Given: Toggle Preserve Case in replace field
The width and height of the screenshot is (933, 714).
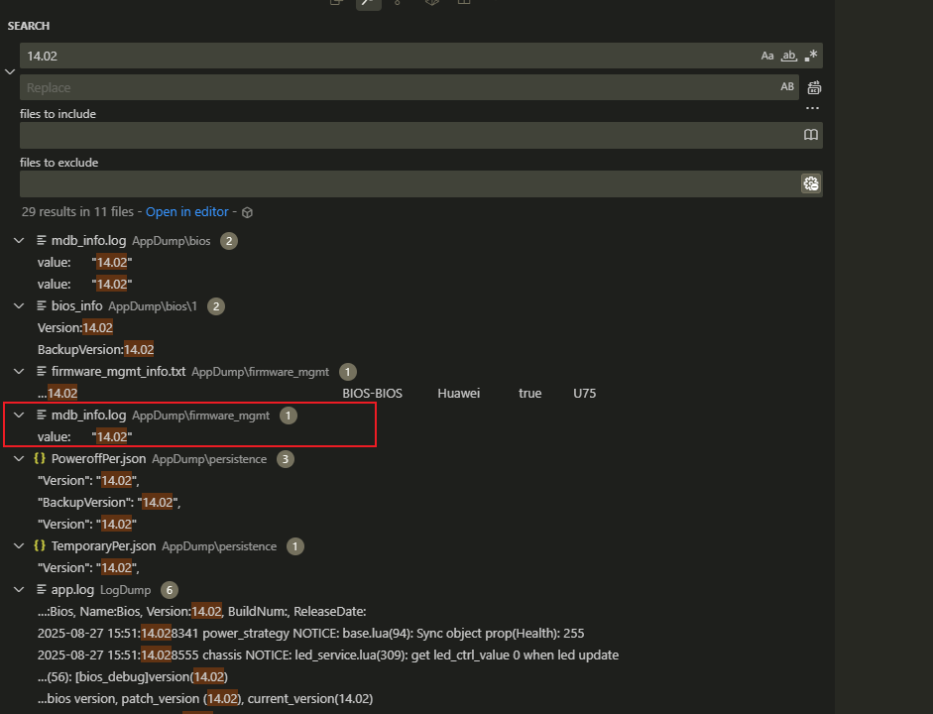Looking at the screenshot, I should pos(787,87).
